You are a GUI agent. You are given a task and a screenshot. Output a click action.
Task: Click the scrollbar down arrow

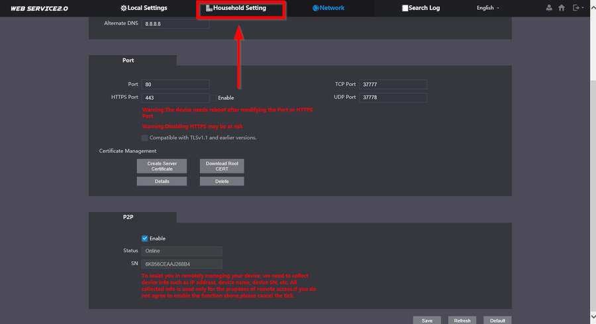(593, 317)
